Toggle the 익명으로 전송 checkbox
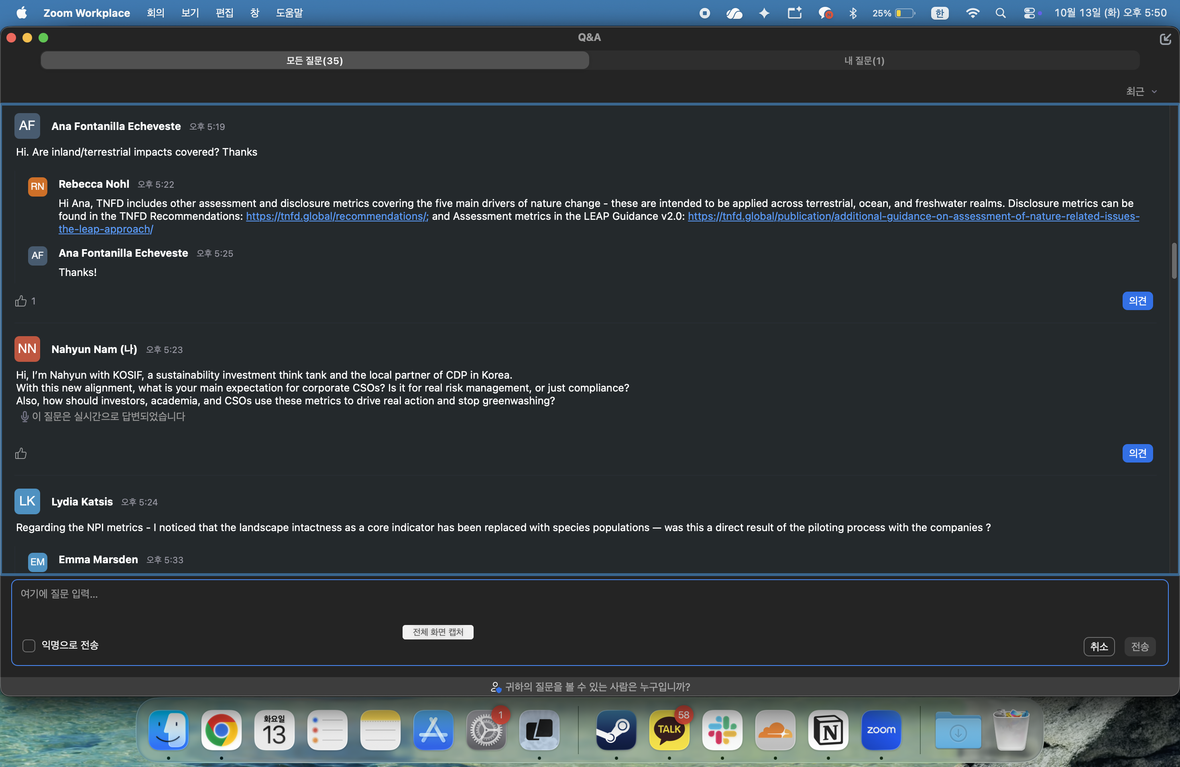 click(x=29, y=645)
